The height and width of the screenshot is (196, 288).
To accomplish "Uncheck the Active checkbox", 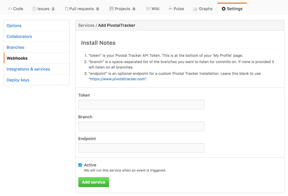I will [80, 165].
